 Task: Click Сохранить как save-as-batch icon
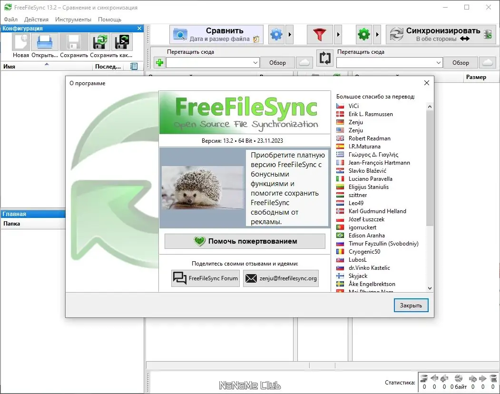(121, 42)
